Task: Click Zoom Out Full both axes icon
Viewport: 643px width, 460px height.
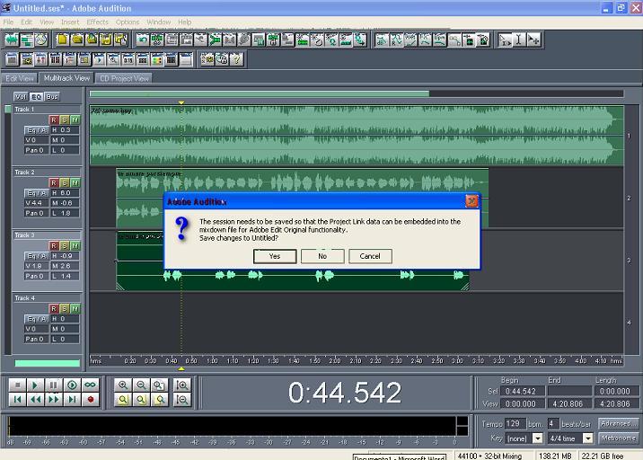Action: tap(159, 385)
